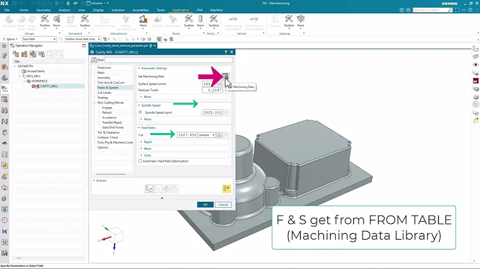Open Gateway group Toolbox

pos(289,21)
